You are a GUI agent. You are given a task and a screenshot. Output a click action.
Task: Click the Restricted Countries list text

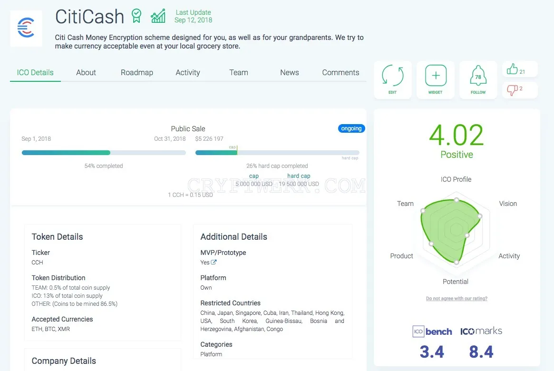click(272, 321)
